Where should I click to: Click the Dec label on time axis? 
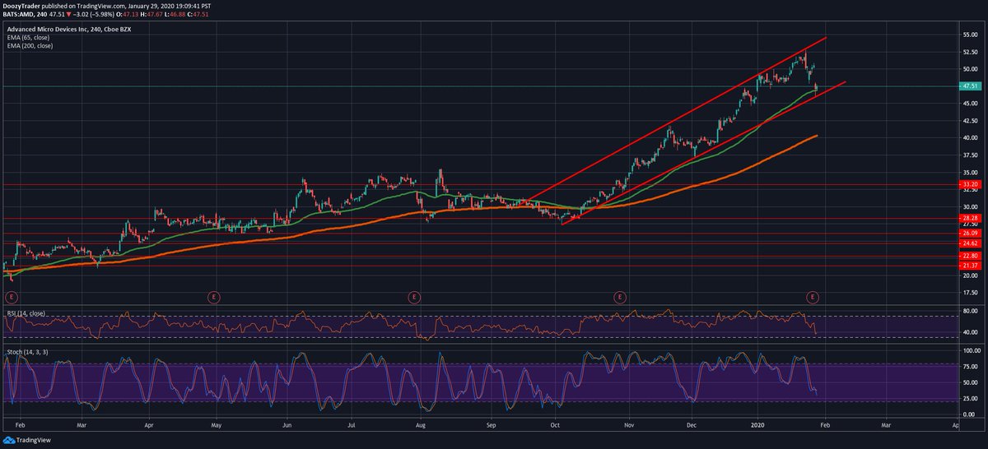click(692, 427)
